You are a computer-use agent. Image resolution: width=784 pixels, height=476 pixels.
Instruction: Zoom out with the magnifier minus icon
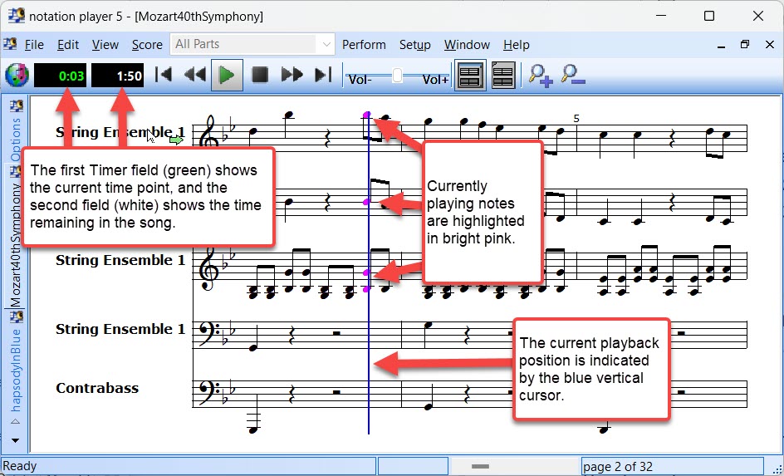(x=573, y=76)
